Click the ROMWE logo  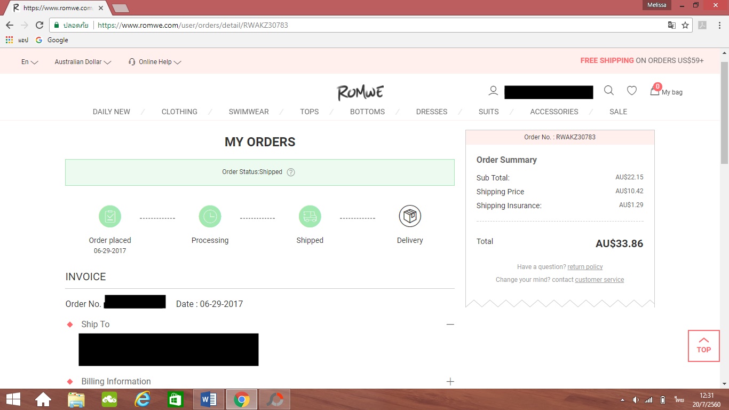[x=360, y=92]
